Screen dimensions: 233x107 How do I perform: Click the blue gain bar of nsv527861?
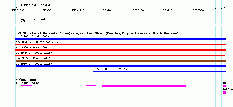coord(120,39)
